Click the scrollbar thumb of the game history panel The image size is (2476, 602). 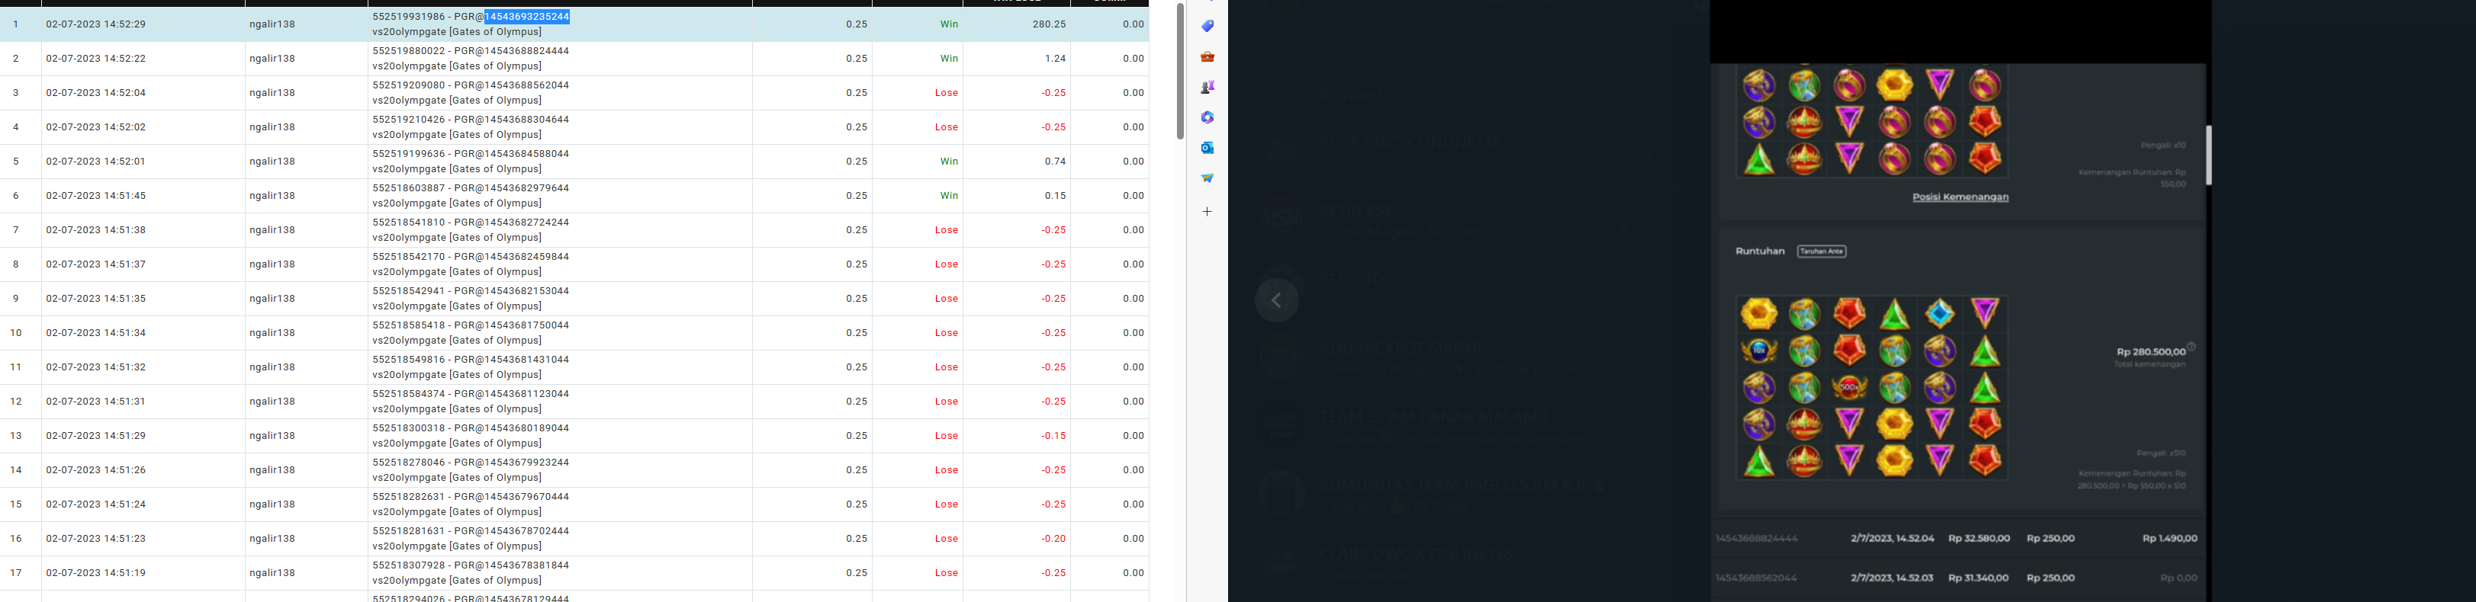point(2209,155)
